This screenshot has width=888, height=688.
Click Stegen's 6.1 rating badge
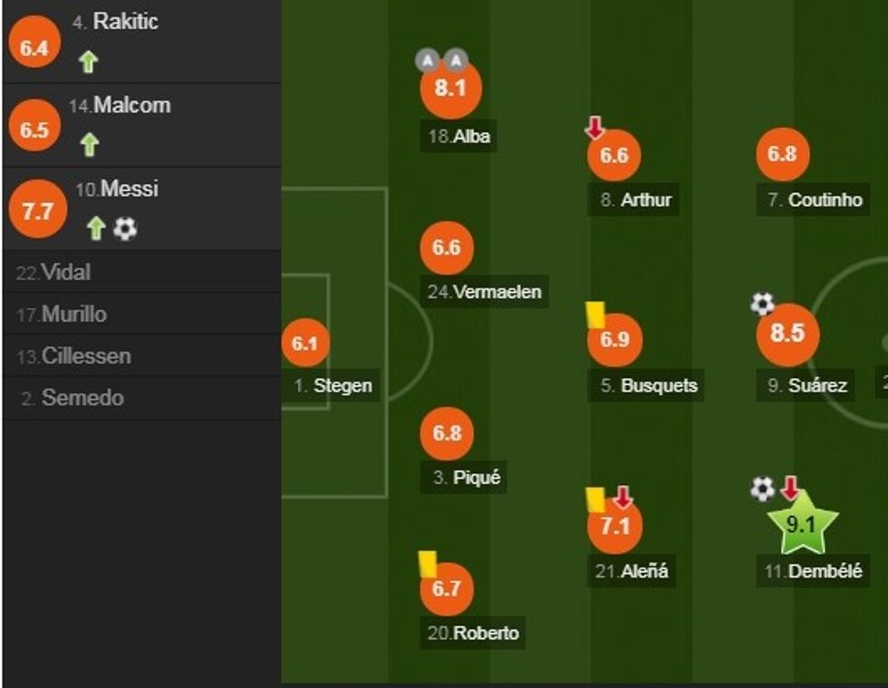pos(305,344)
